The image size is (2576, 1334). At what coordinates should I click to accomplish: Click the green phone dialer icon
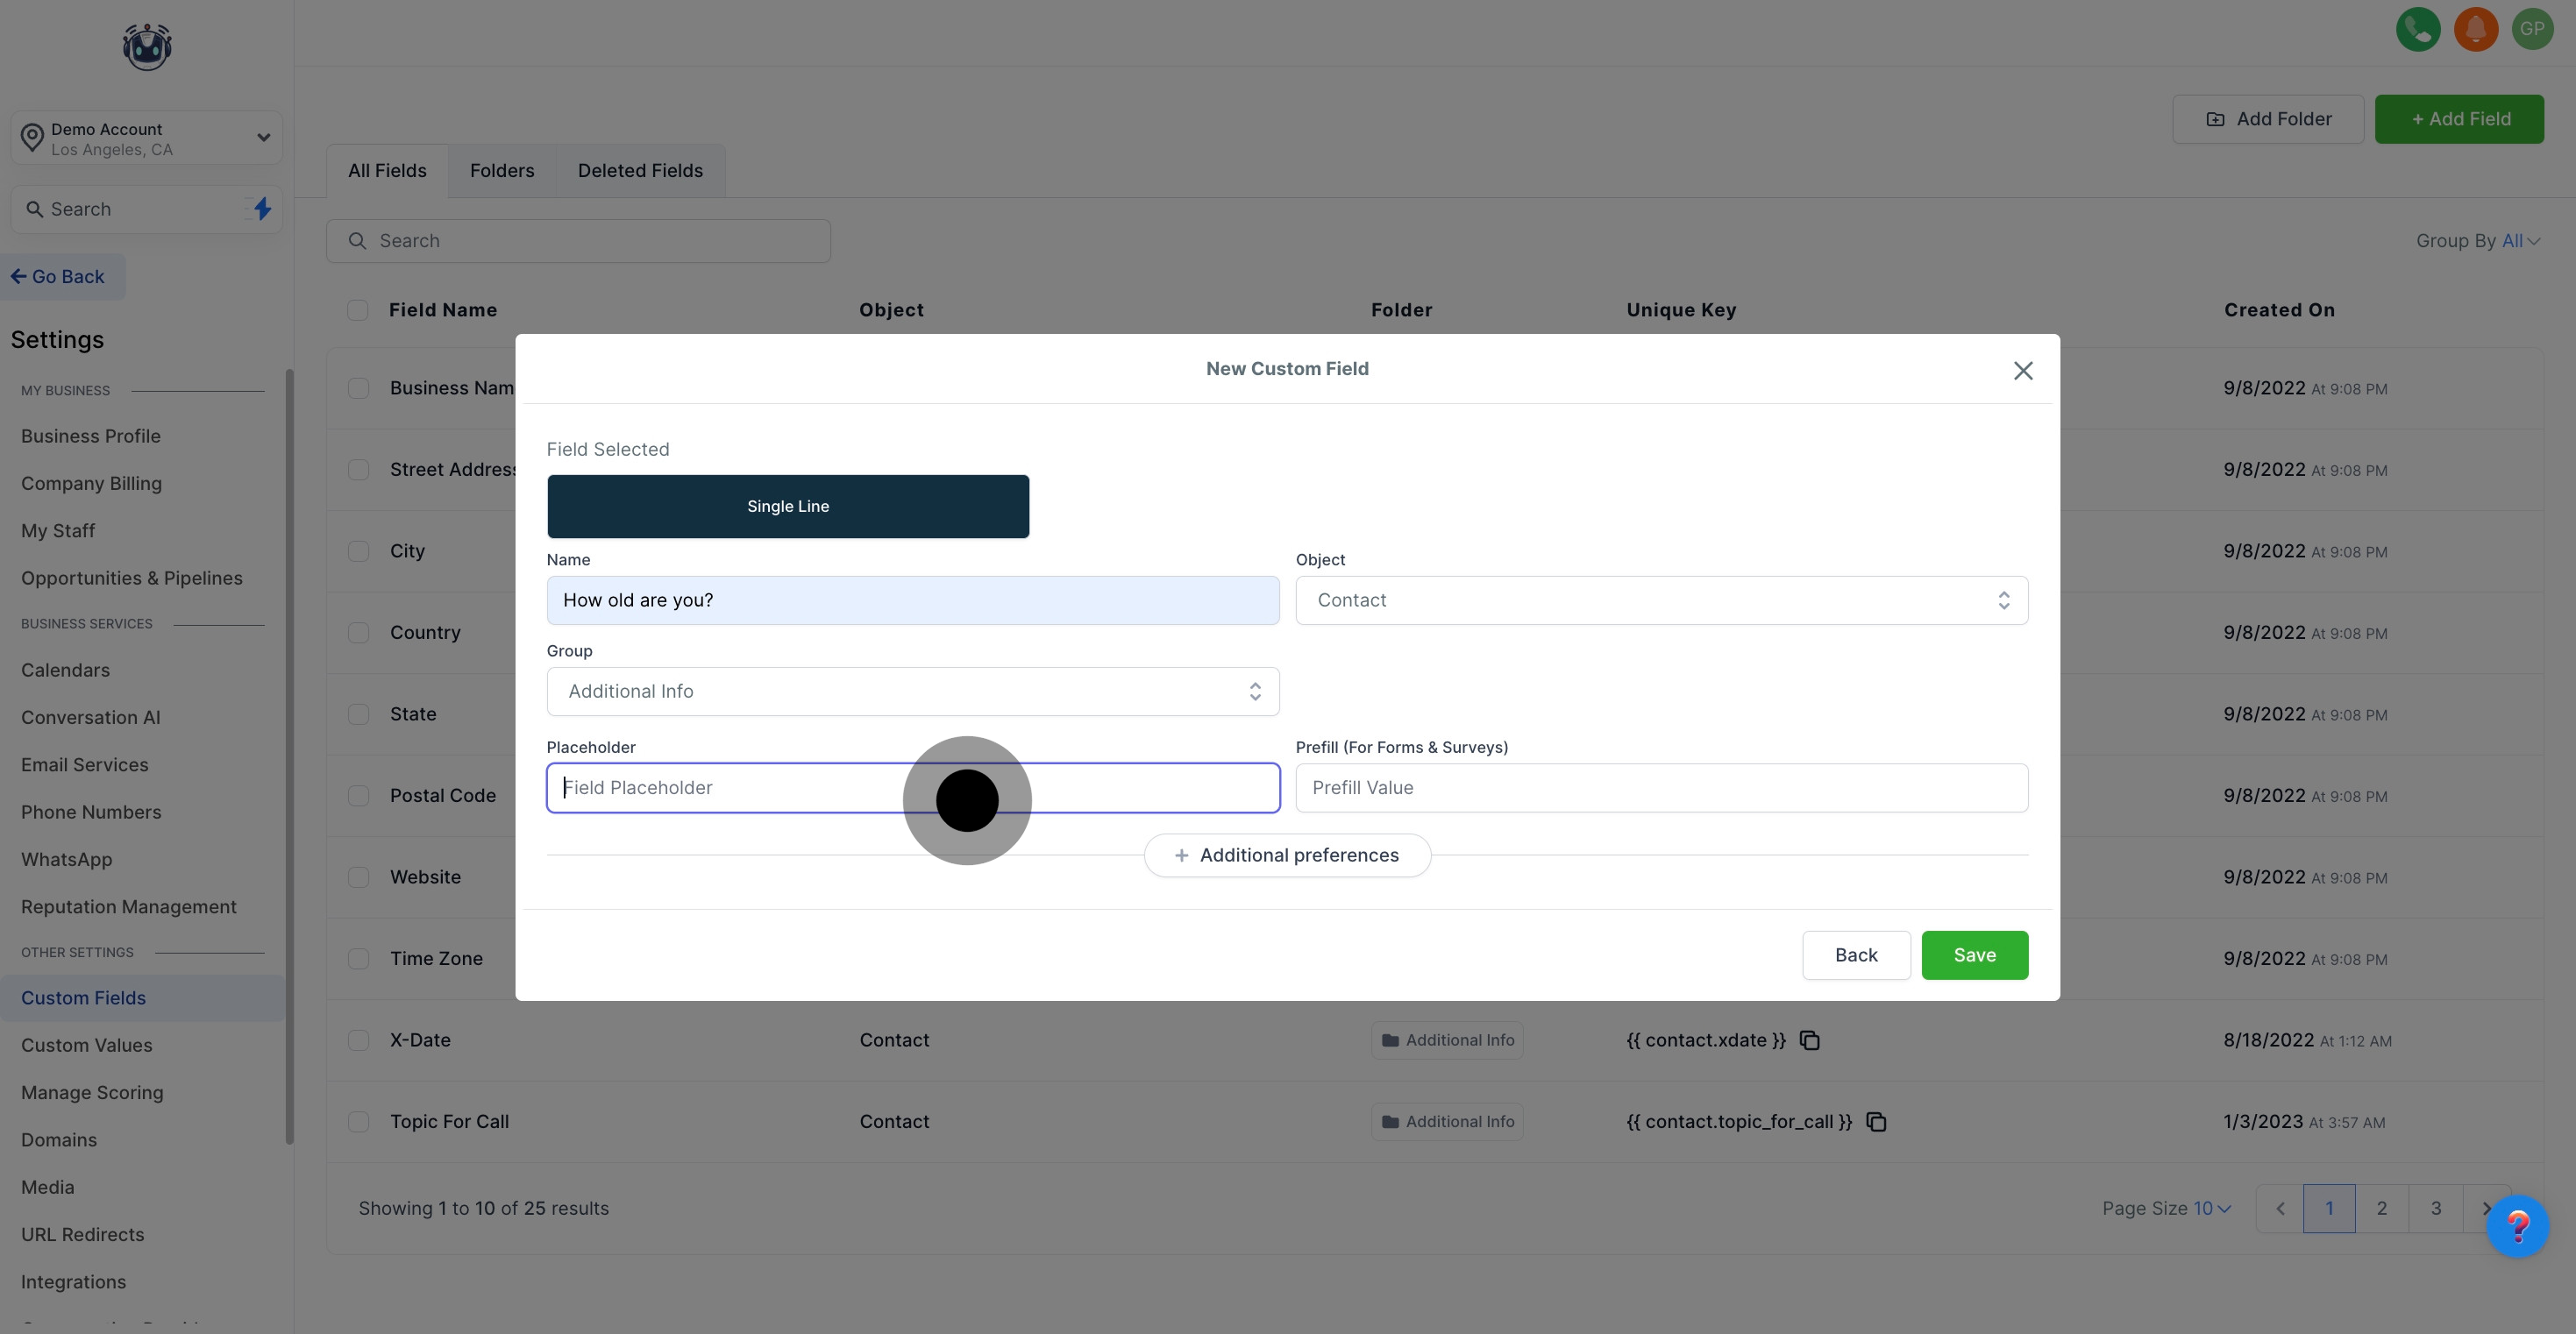[2417, 29]
